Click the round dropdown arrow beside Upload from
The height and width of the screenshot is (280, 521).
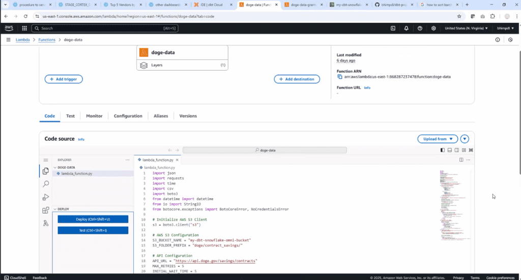click(x=465, y=139)
